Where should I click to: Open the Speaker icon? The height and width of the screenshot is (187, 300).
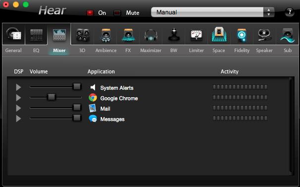[264, 35]
